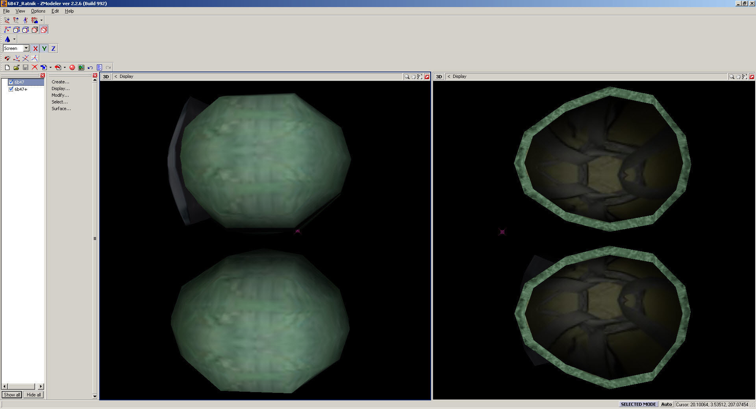This screenshot has width=756, height=409.
Task: Open the dropdown arrow of the top toolbar row
Action: pyautogui.click(x=41, y=20)
